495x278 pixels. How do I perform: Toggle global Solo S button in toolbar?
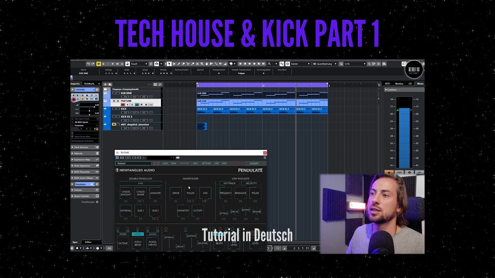(103, 64)
